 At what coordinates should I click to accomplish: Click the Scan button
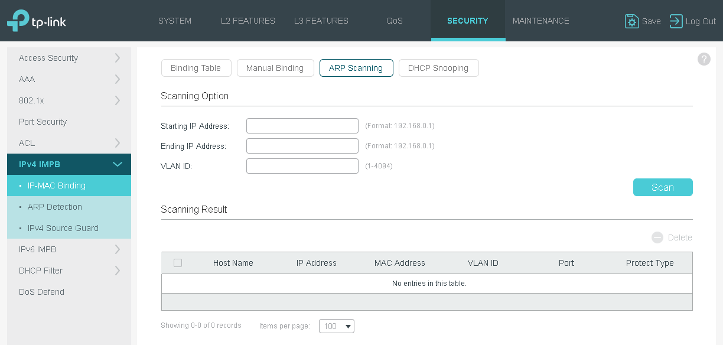point(663,187)
